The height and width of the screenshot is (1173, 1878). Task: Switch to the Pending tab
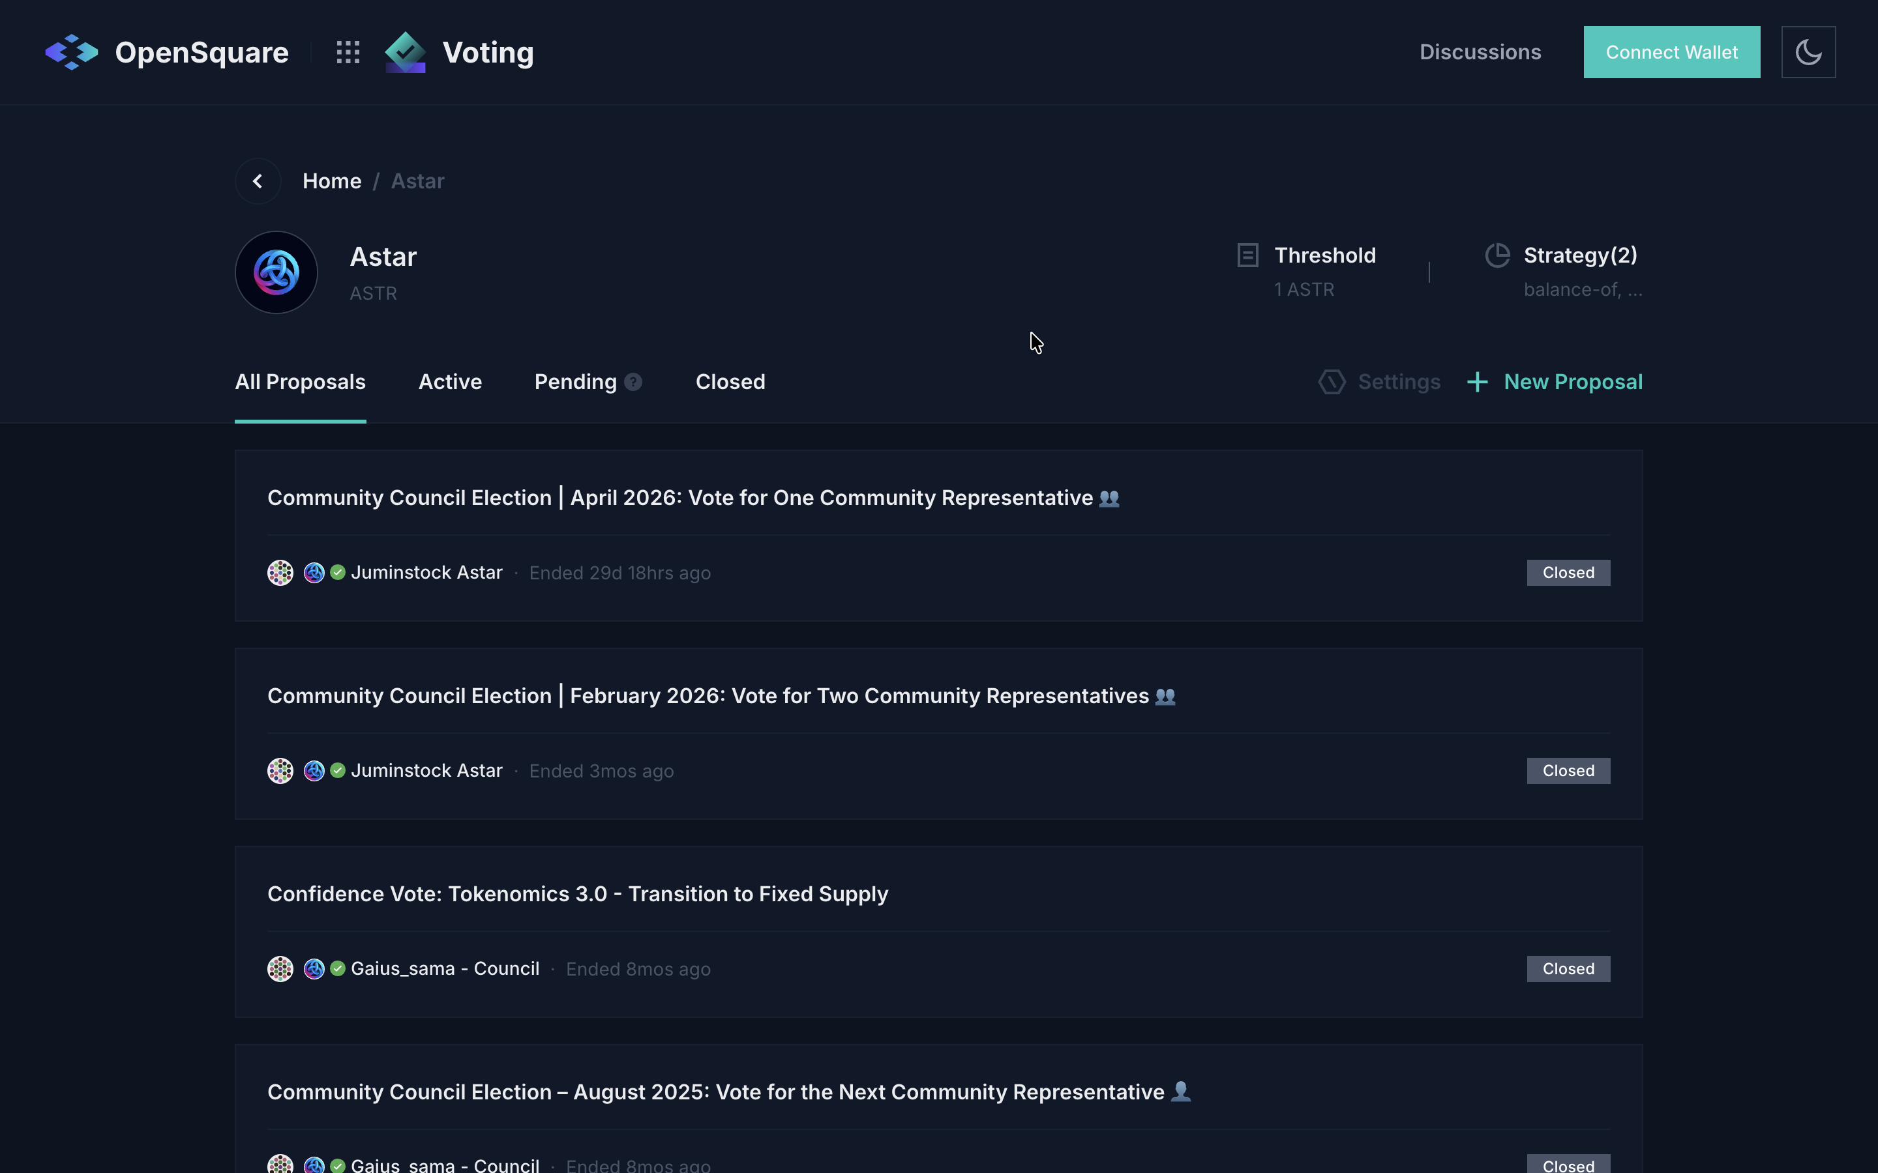[x=575, y=382]
